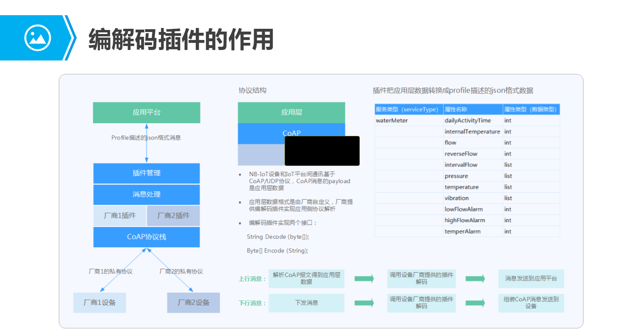Select the internalTemperature cell
Viewport: 632px width, 329px height.
coord(473,132)
